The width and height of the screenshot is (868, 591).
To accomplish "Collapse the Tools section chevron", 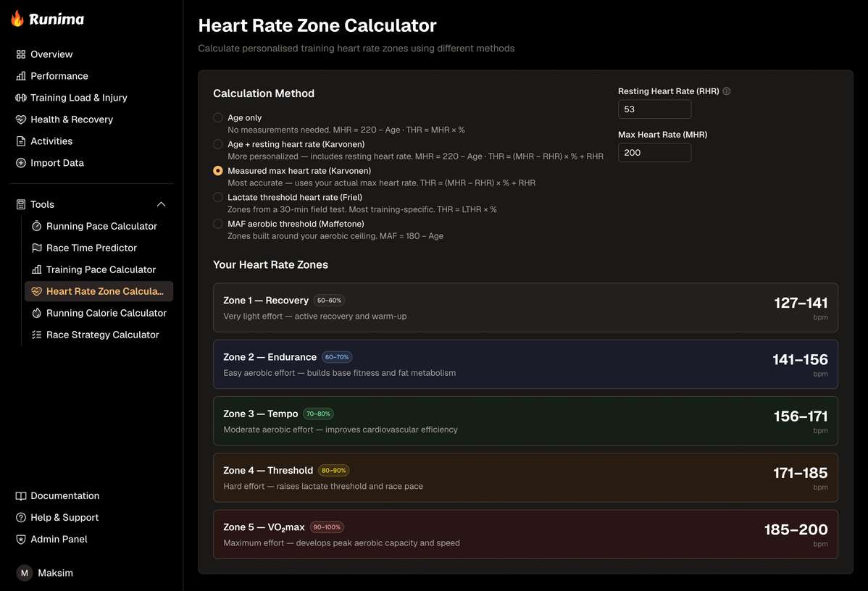I will pos(161,204).
